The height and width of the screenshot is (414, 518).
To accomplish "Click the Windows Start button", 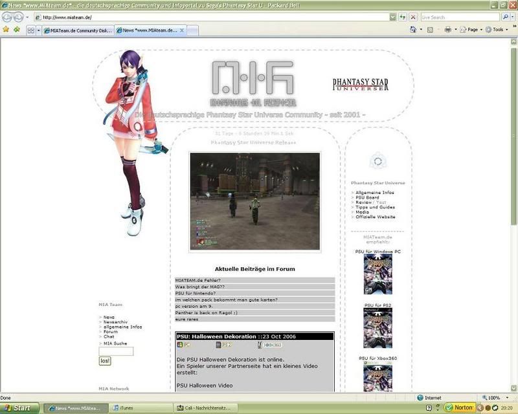I will (20, 408).
